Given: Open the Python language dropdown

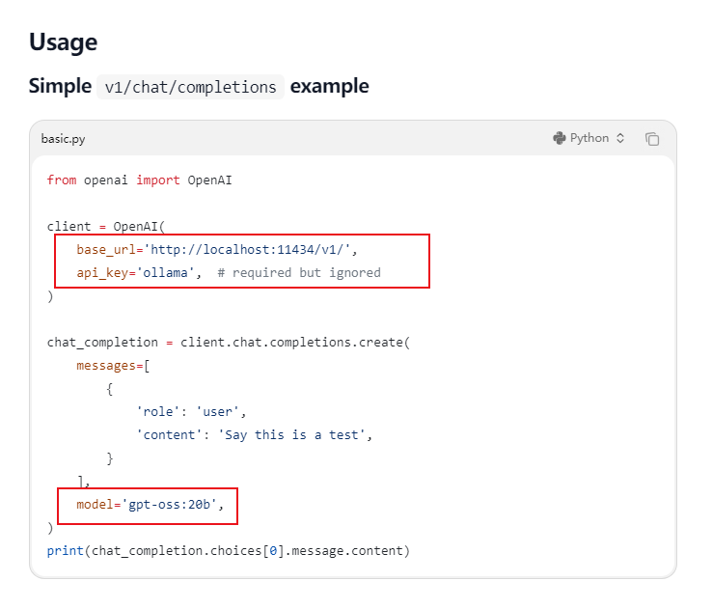Looking at the screenshot, I should point(589,138).
